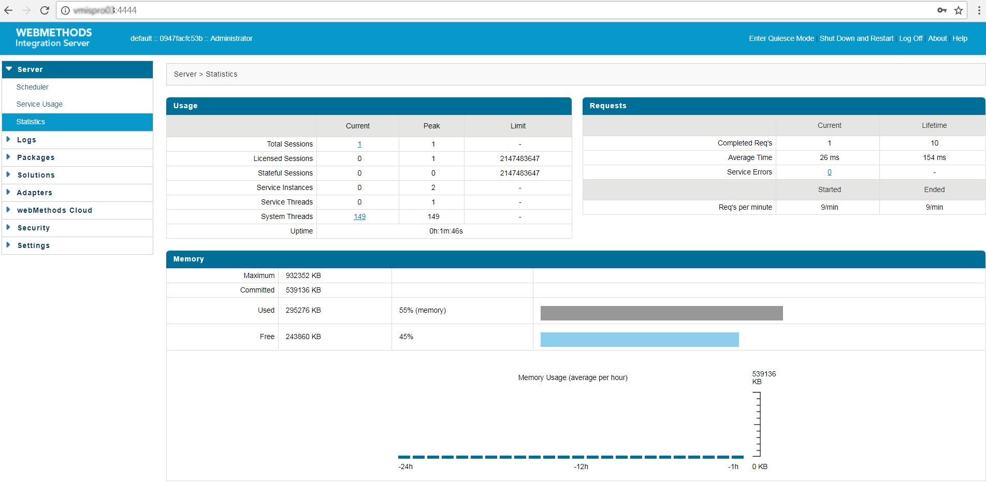Click Shut Down and Restart
Image resolution: width=986 pixels, height=482 pixels.
pos(857,38)
